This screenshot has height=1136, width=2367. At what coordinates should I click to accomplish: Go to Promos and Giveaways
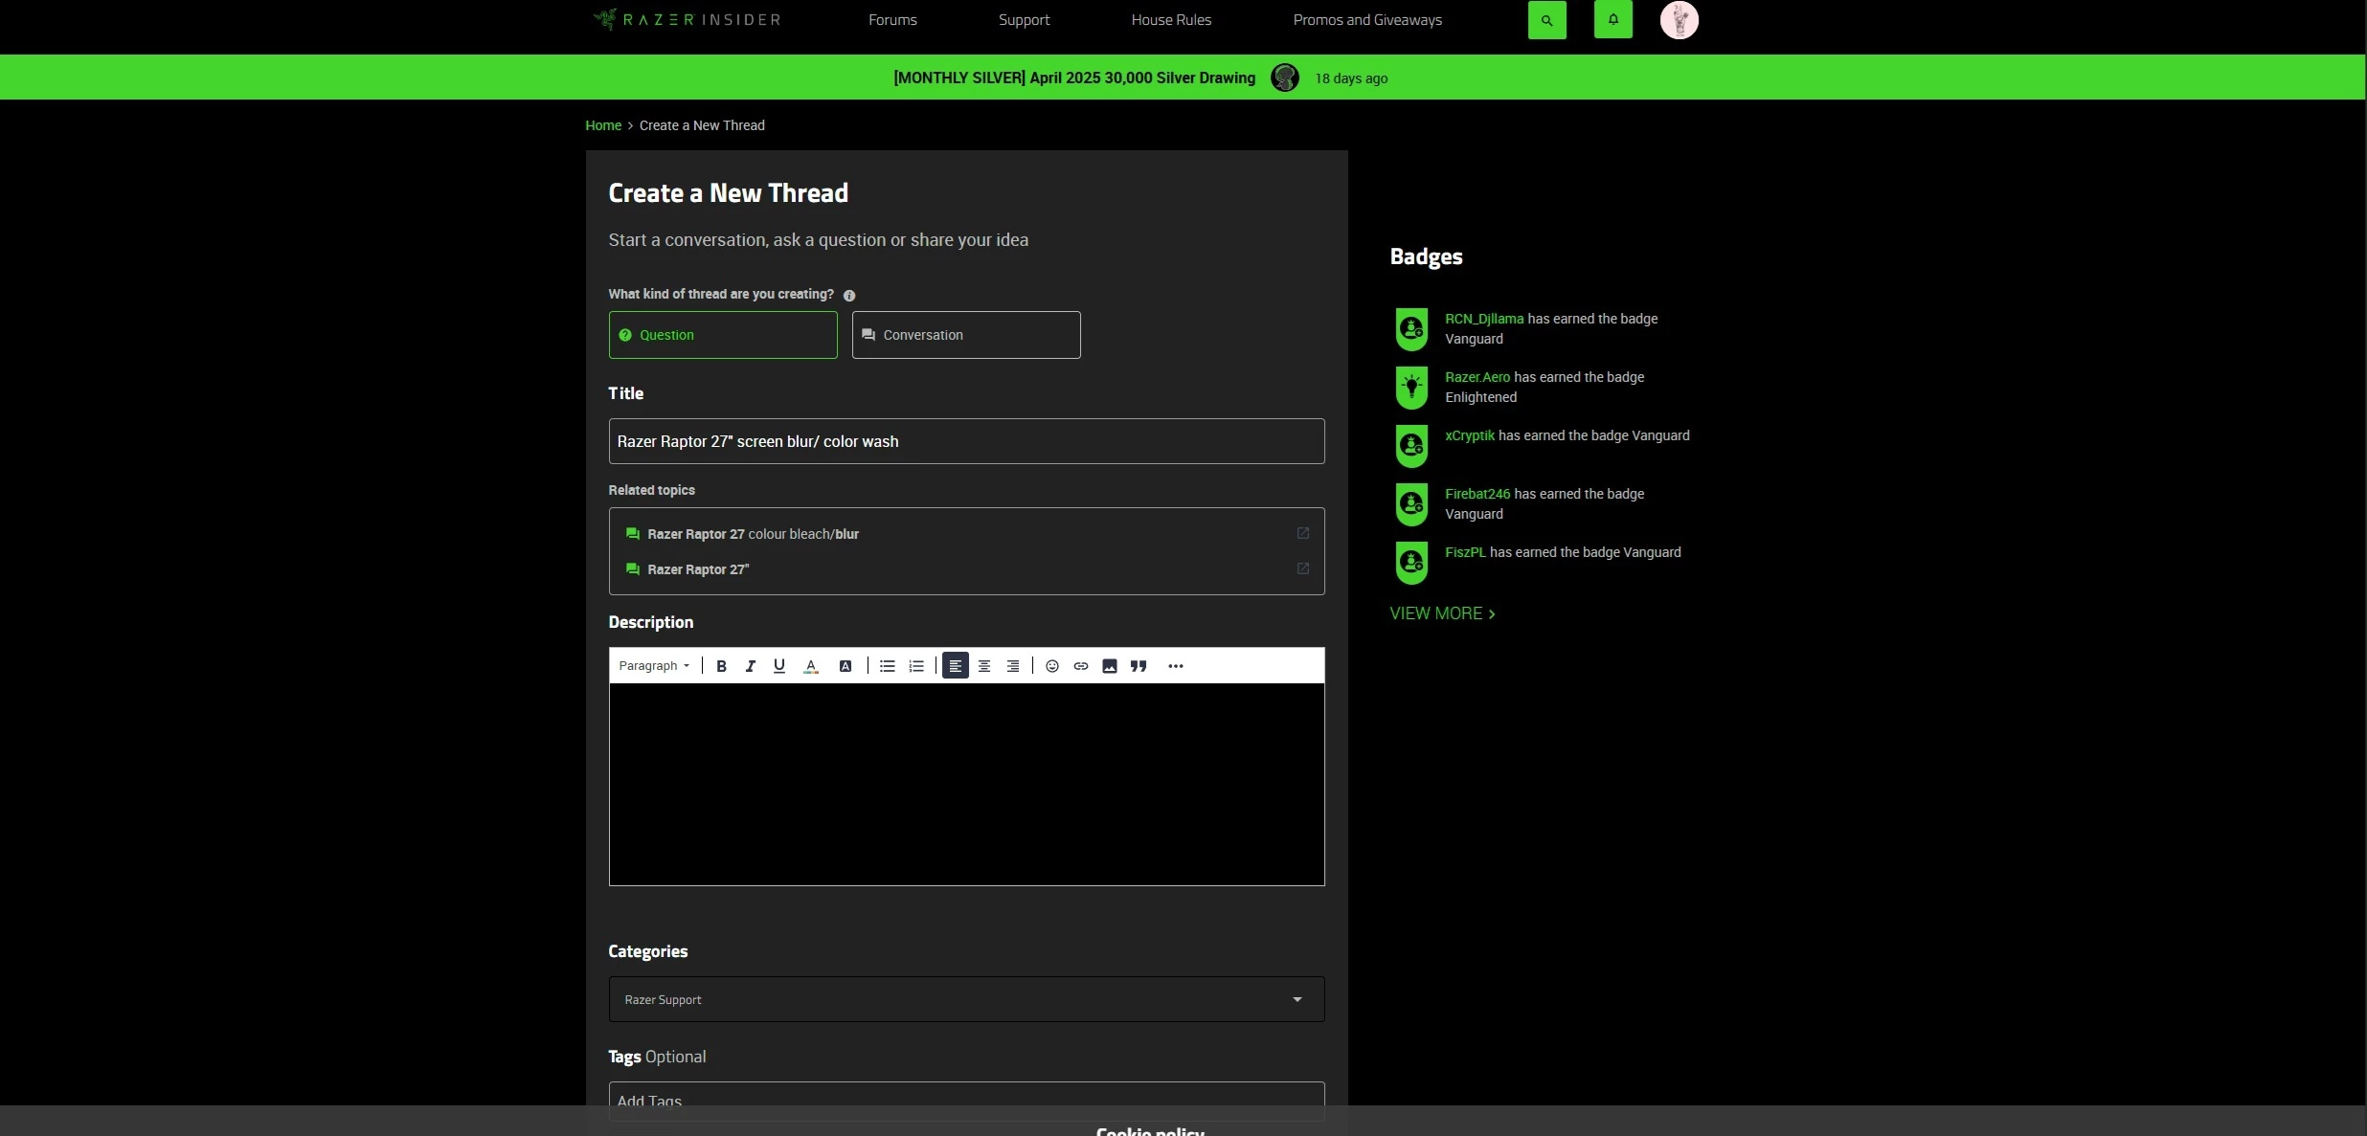1366,20
